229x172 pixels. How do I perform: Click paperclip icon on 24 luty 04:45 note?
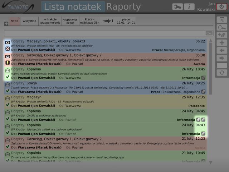pyautogui.click(x=203, y=120)
